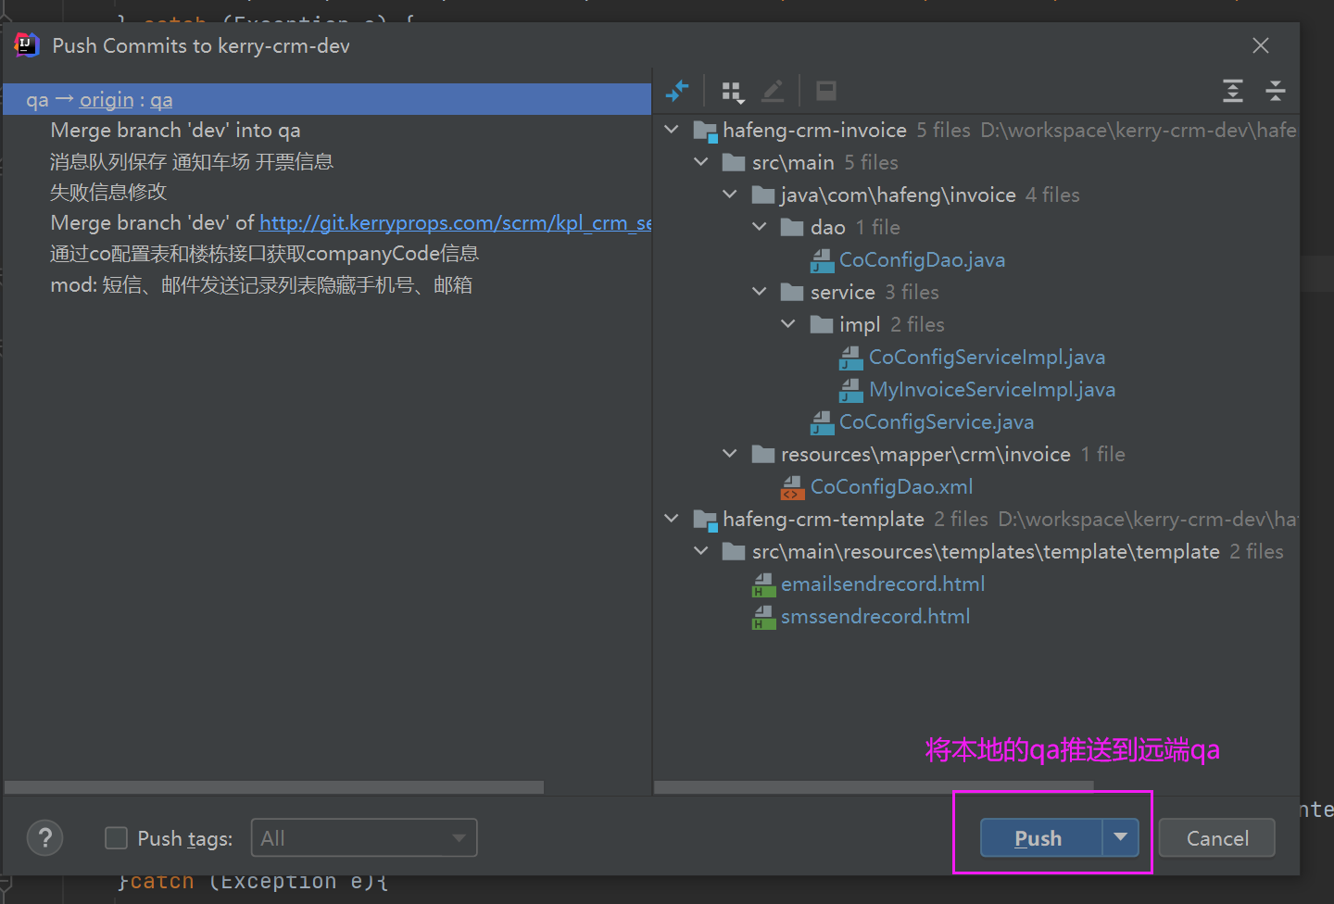Close the Push Commits dialog
1334x904 pixels.
pyautogui.click(x=1260, y=45)
